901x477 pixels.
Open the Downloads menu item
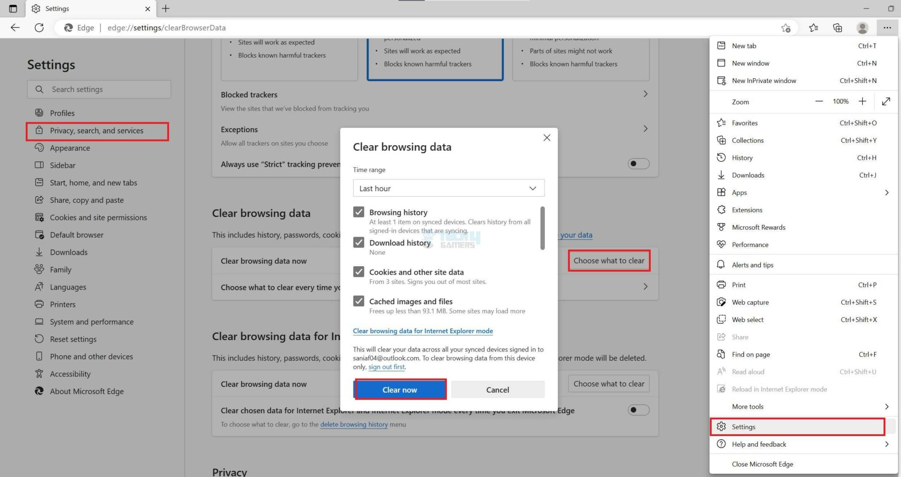[x=747, y=175]
